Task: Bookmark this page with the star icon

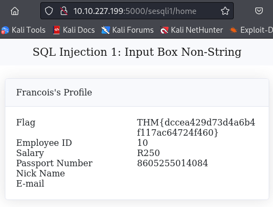Action: tap(225, 11)
